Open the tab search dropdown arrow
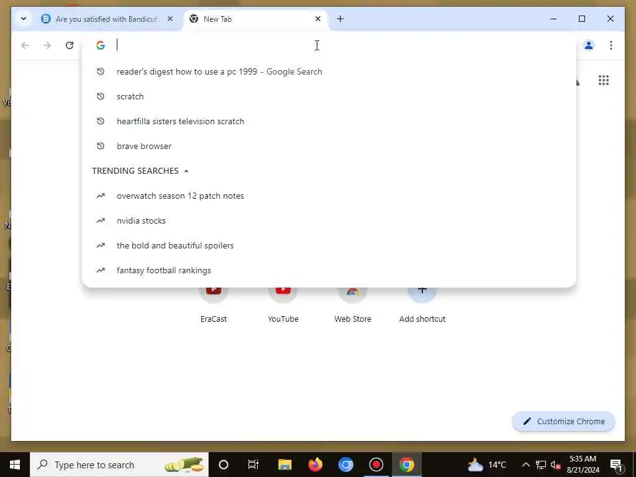The image size is (636, 477). coord(24,19)
